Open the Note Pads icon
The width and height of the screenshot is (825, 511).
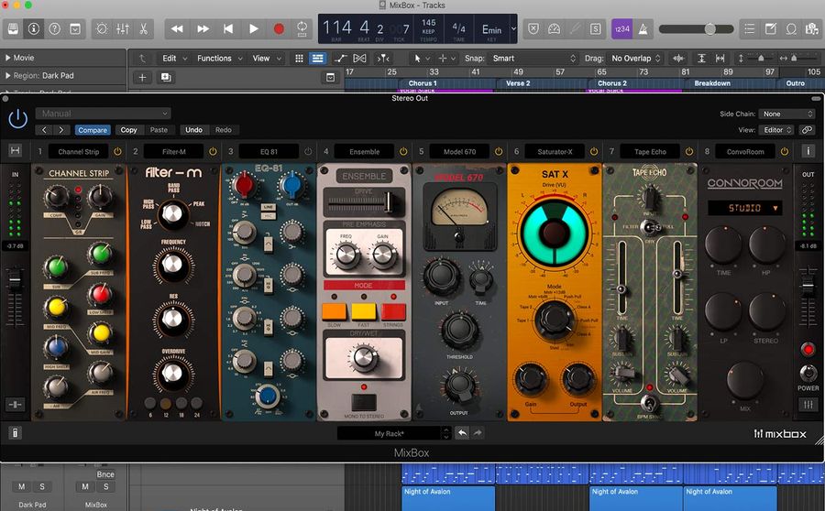coord(770,29)
